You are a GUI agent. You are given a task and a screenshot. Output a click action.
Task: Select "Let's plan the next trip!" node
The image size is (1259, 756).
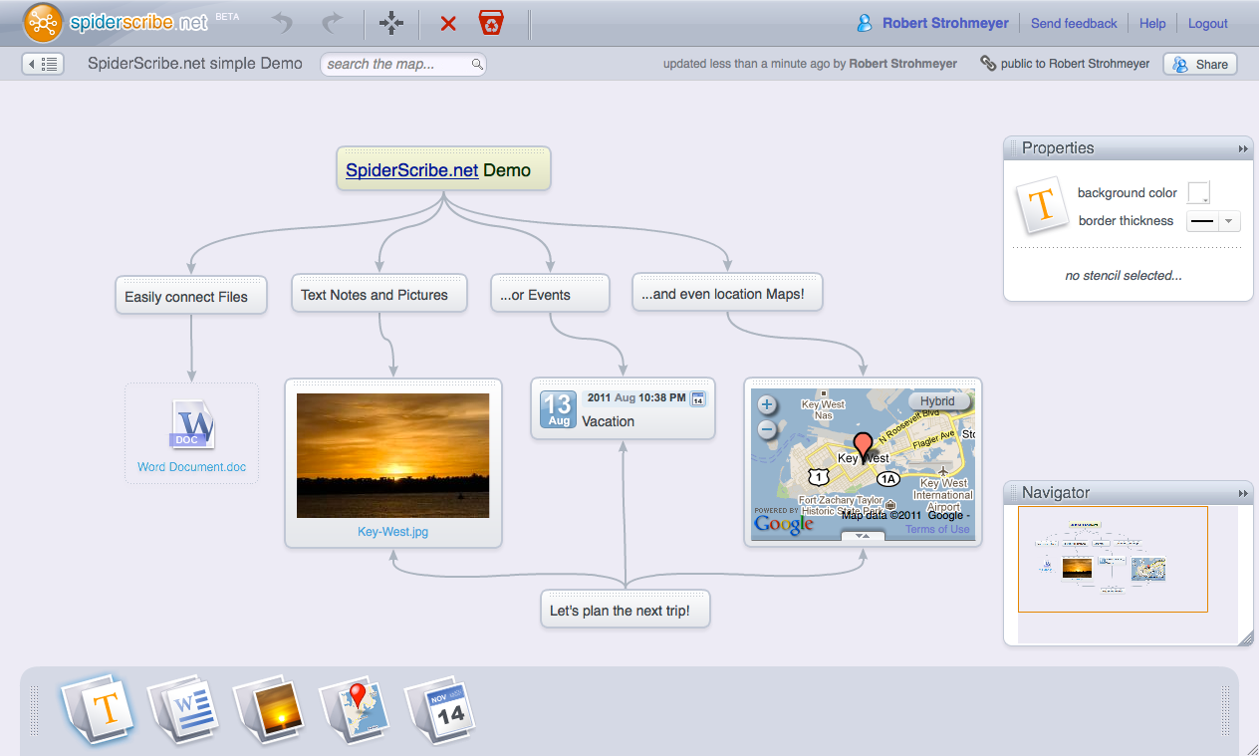(626, 610)
